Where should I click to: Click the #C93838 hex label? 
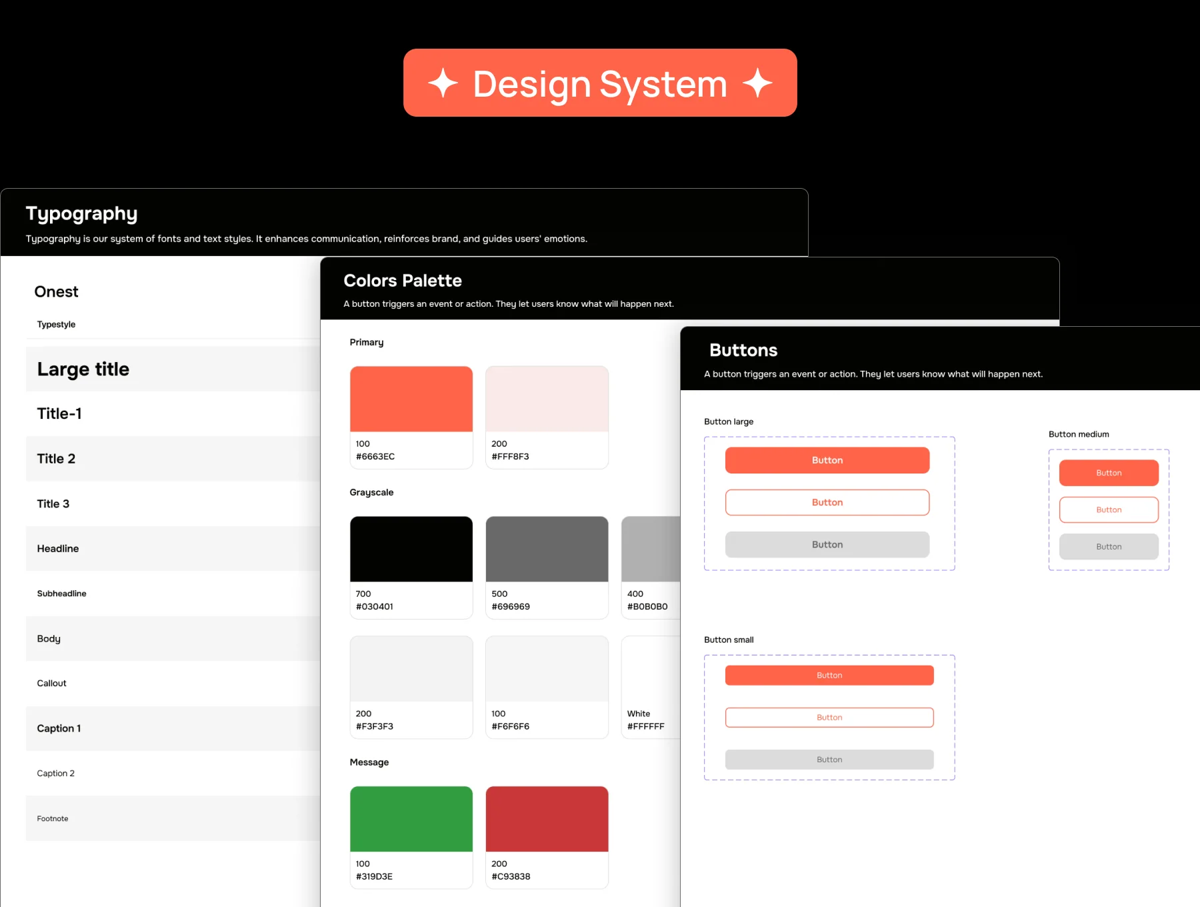(511, 876)
